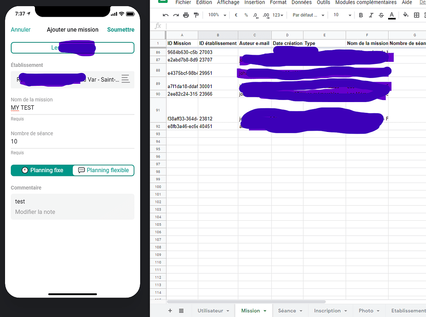Click the Modifier la note link
Image resolution: width=426 pixels, height=317 pixels.
[x=35, y=212]
